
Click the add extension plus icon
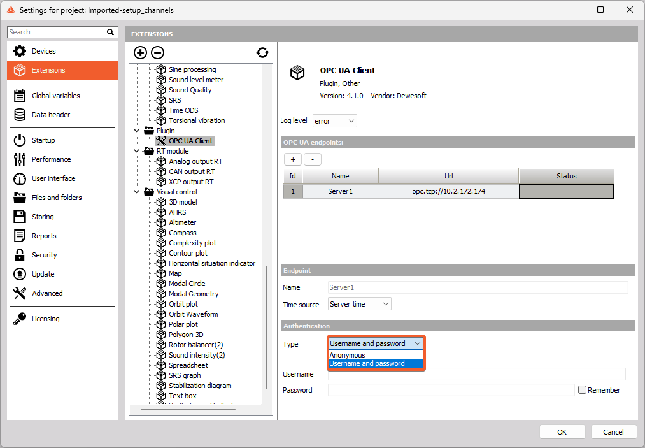140,53
